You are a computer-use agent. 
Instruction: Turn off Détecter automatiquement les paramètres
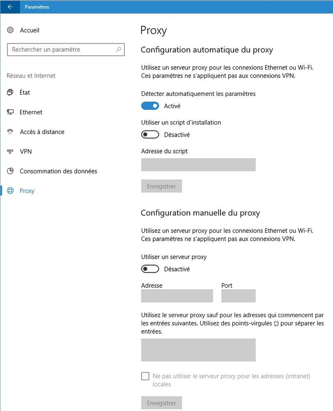tap(150, 106)
